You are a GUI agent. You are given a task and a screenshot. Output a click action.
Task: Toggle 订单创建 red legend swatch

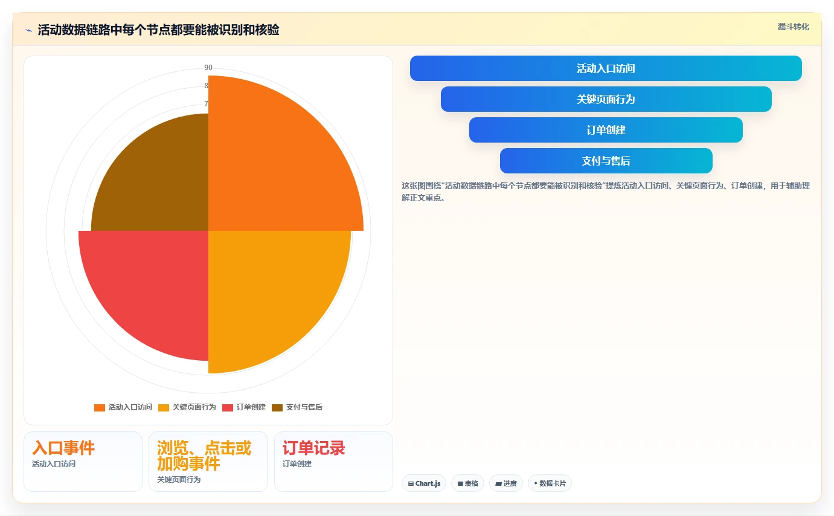pyautogui.click(x=228, y=407)
